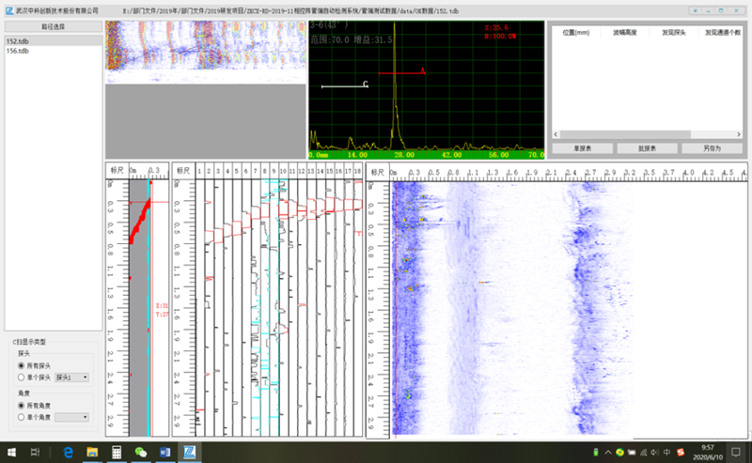Open File Explorer from the taskbar
Image resolution: width=752 pixels, height=463 pixels.
(93, 453)
